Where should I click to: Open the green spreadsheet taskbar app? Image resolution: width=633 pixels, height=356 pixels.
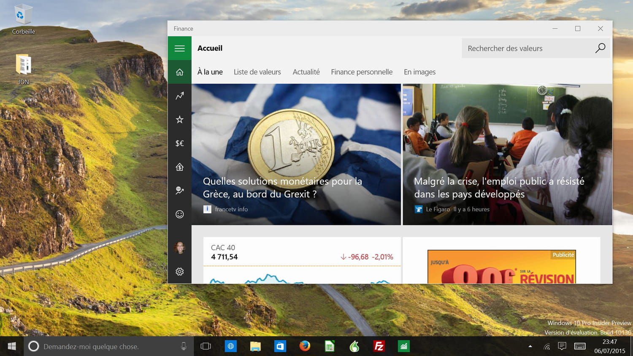click(x=330, y=346)
